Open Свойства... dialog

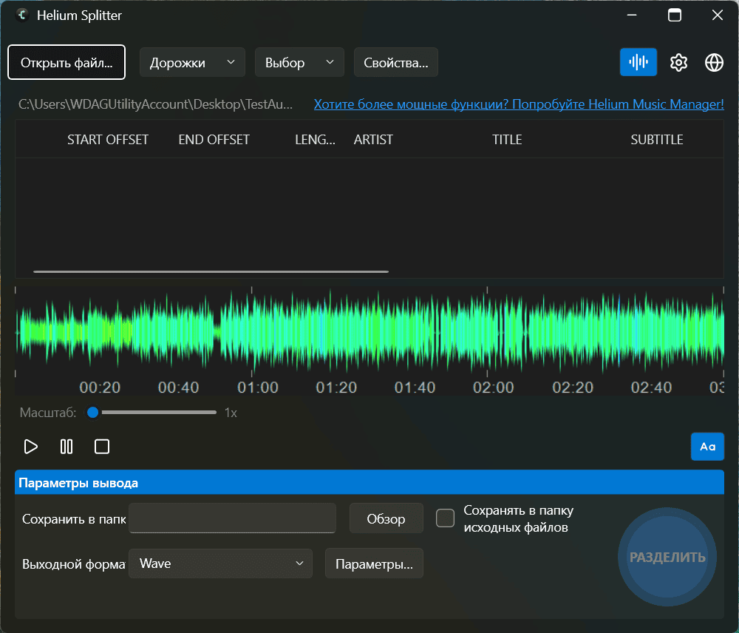tap(396, 62)
